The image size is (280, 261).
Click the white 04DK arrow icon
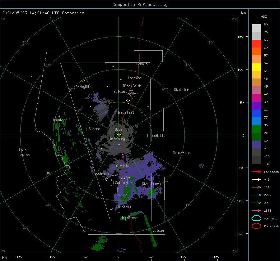[256, 180]
